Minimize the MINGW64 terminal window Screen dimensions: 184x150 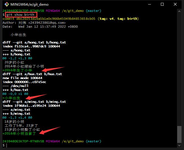click(149, 5)
